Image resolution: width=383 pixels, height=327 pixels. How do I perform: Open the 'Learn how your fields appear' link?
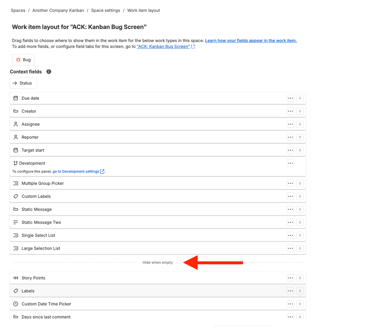(x=251, y=40)
